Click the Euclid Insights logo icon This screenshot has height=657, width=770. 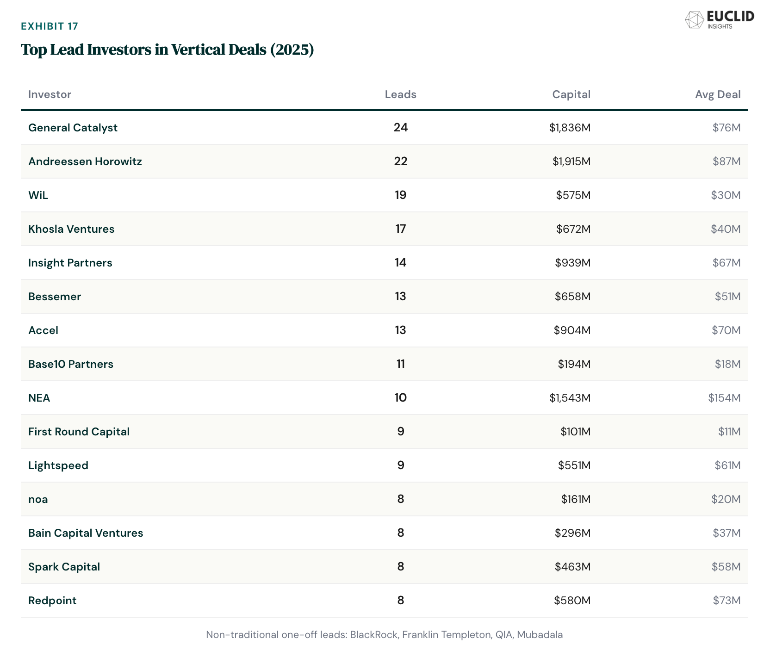(694, 20)
